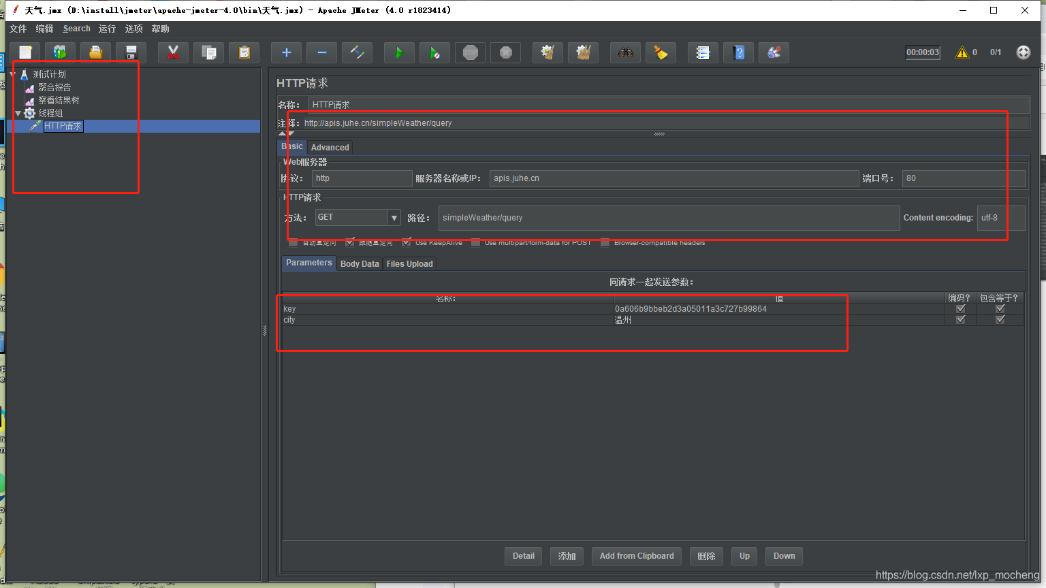The image size is (1046, 588).
Task: Click the New test plan toolbar icon
Action: point(25,52)
